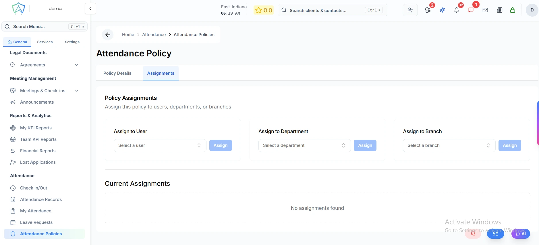
Task: Click the Lost Applications person icon
Action: tap(13, 162)
